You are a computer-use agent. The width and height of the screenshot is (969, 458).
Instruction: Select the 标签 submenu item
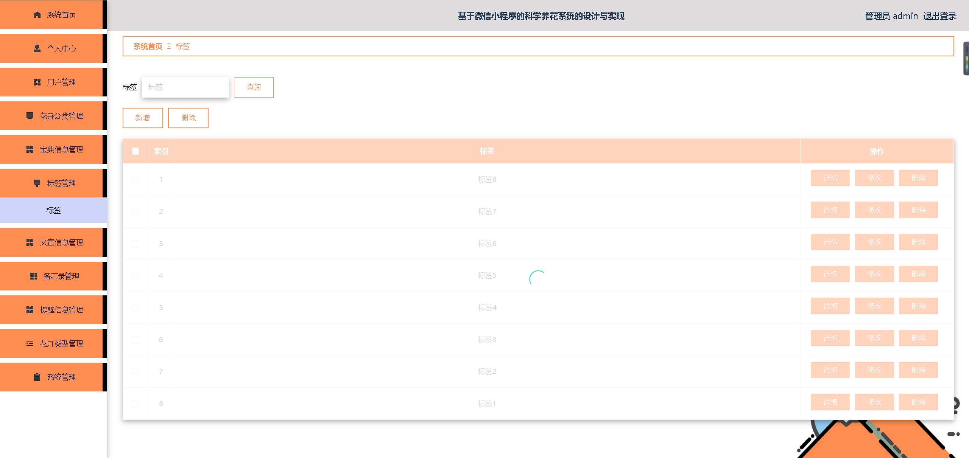(x=53, y=210)
